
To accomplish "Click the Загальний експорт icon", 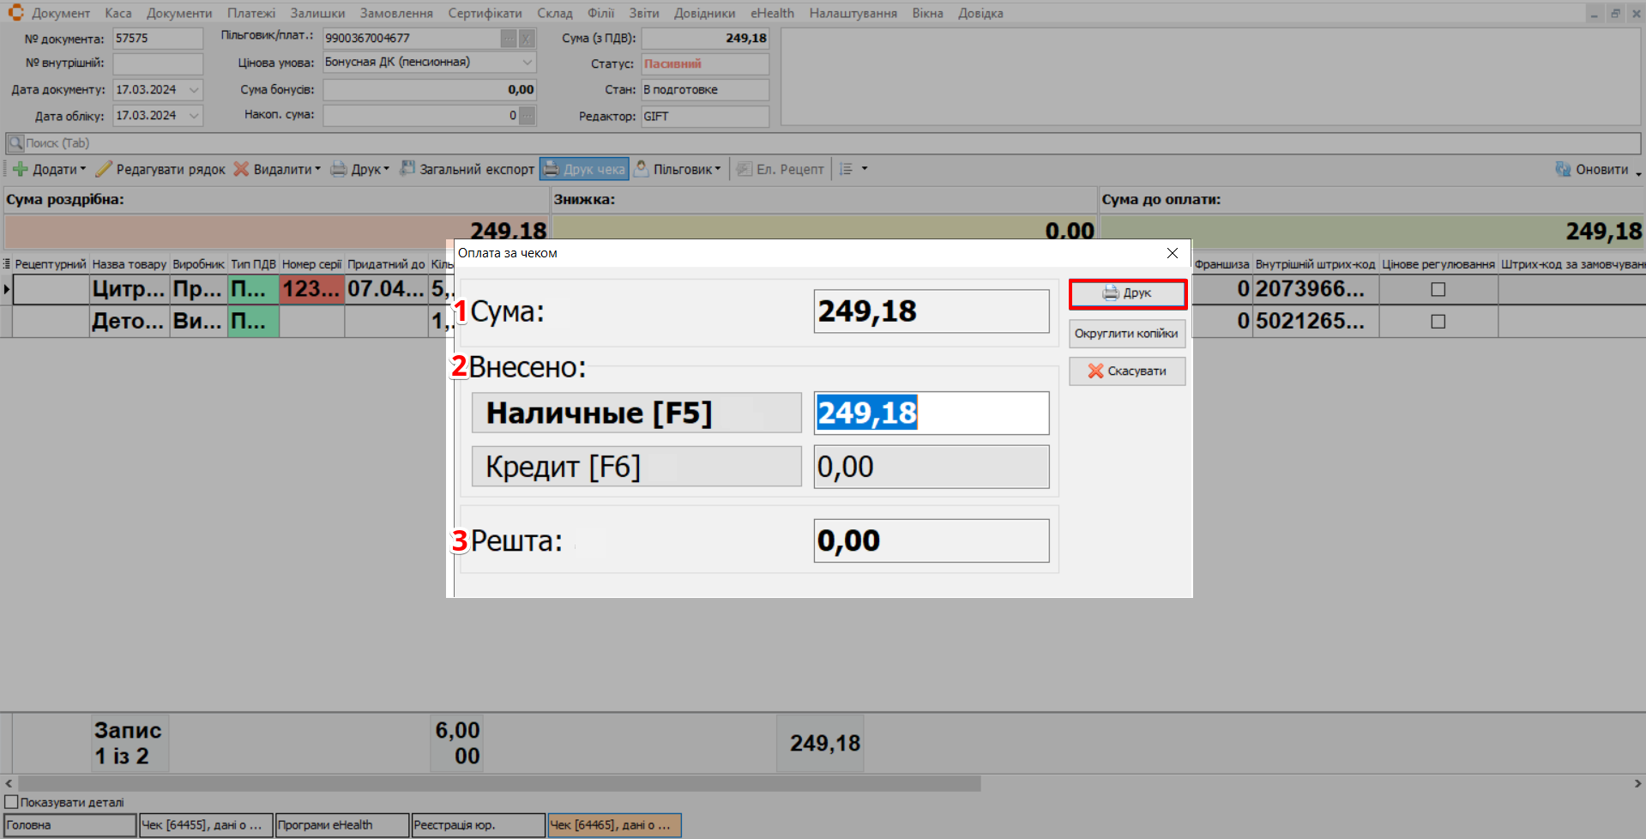I will point(407,169).
